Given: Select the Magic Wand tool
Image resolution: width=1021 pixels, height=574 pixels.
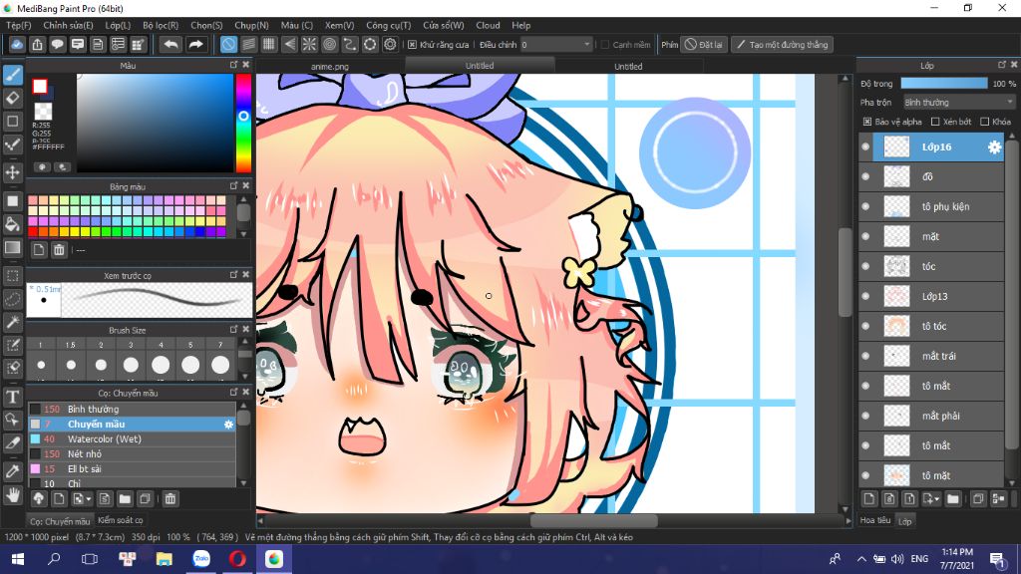Looking at the screenshot, I should click(12, 322).
